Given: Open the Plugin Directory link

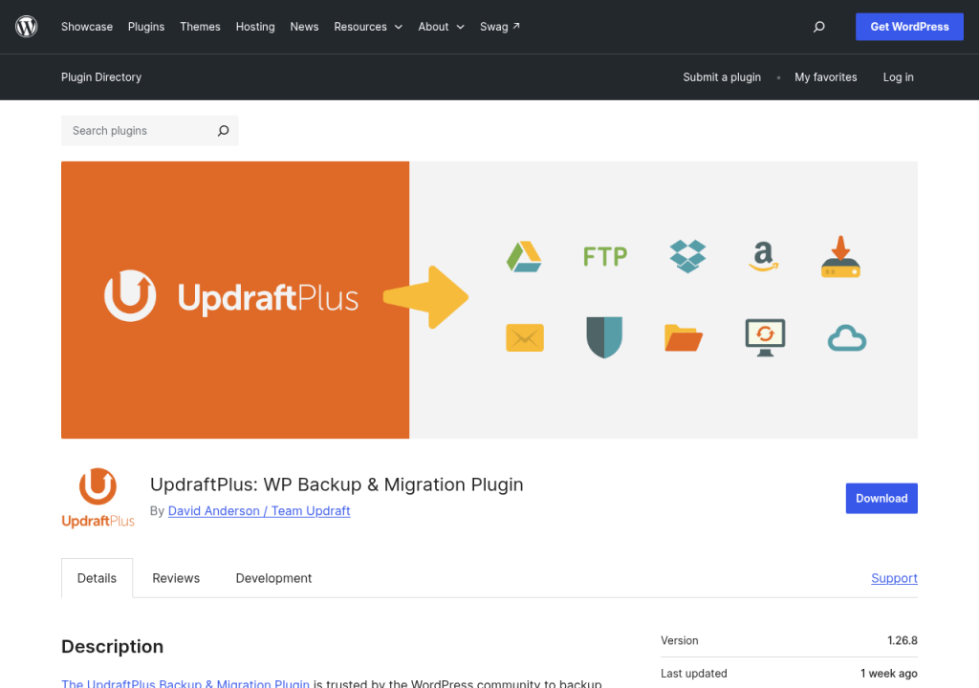Looking at the screenshot, I should click(x=101, y=77).
